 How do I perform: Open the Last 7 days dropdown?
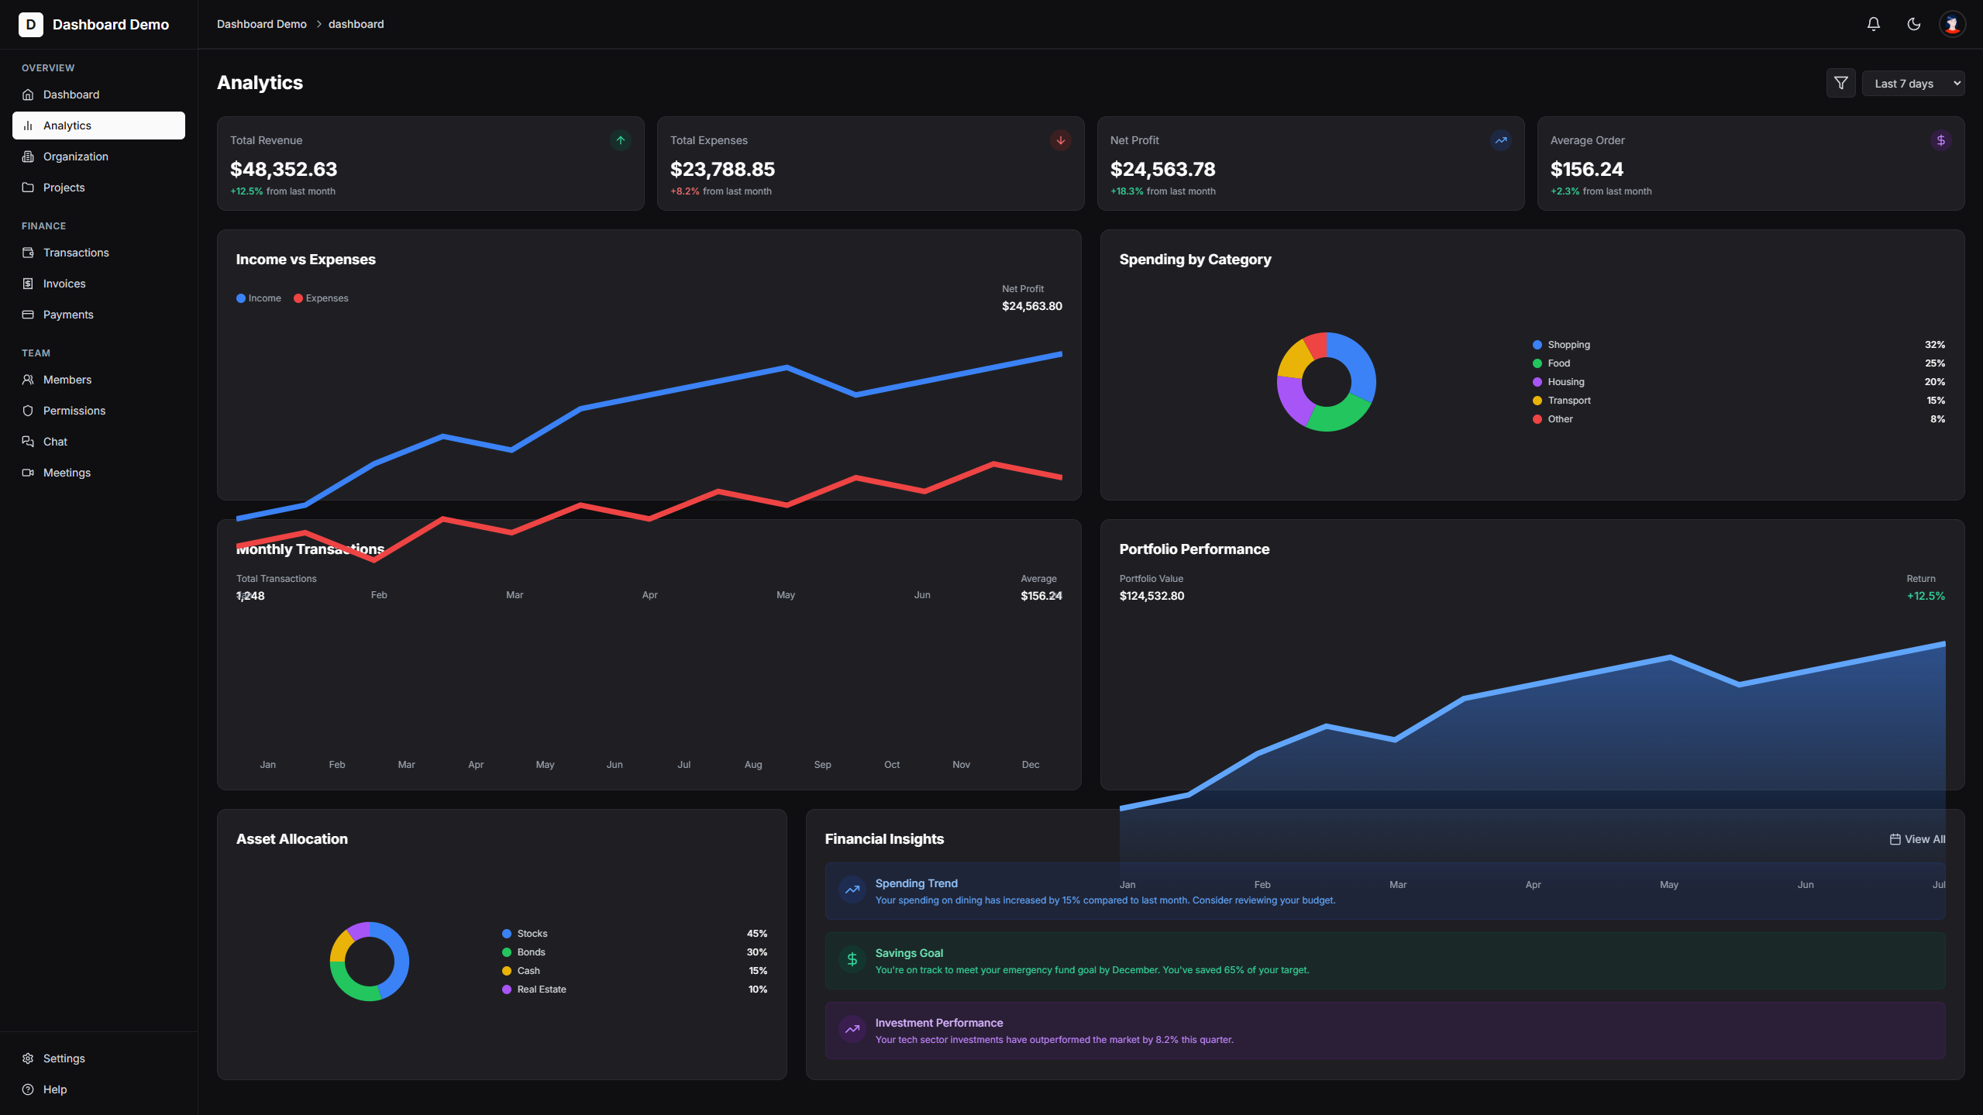pos(1912,83)
